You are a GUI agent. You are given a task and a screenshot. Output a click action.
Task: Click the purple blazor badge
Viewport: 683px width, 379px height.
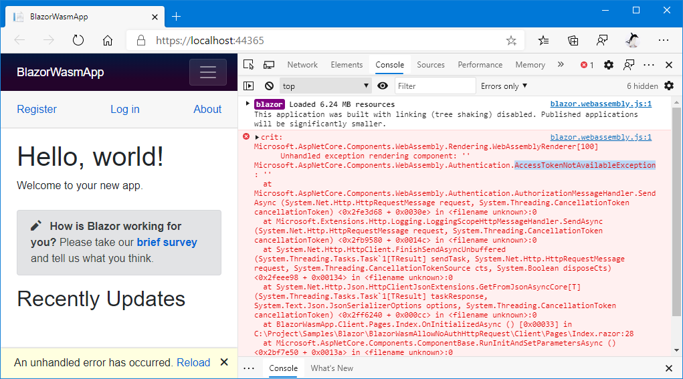[x=269, y=104]
